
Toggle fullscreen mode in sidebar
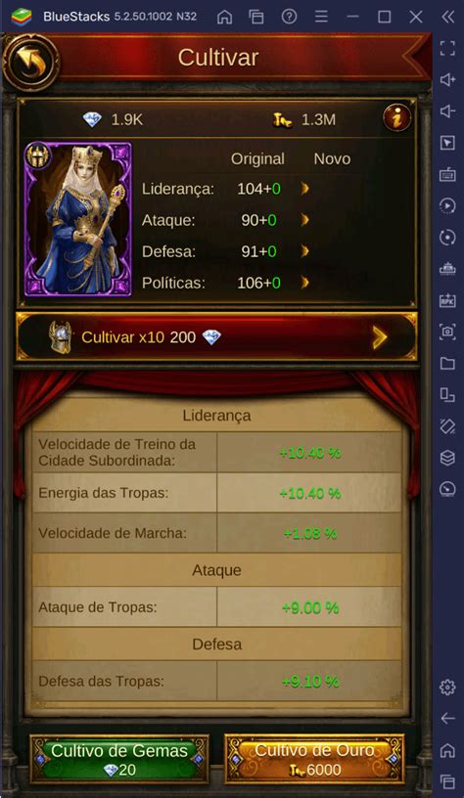[x=447, y=48]
